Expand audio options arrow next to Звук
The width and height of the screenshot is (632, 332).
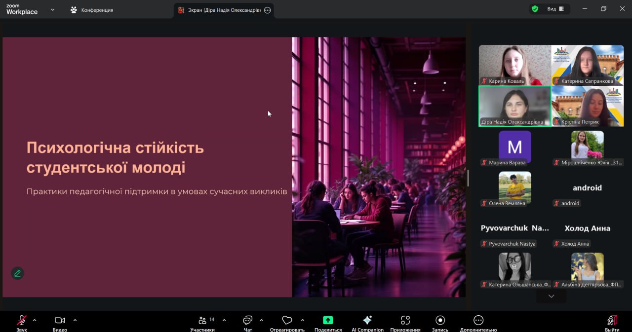tap(35, 320)
